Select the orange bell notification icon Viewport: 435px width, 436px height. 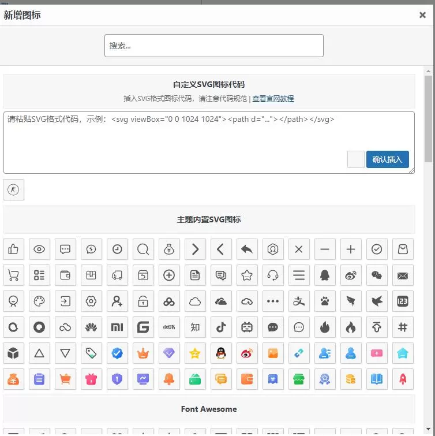(169, 379)
